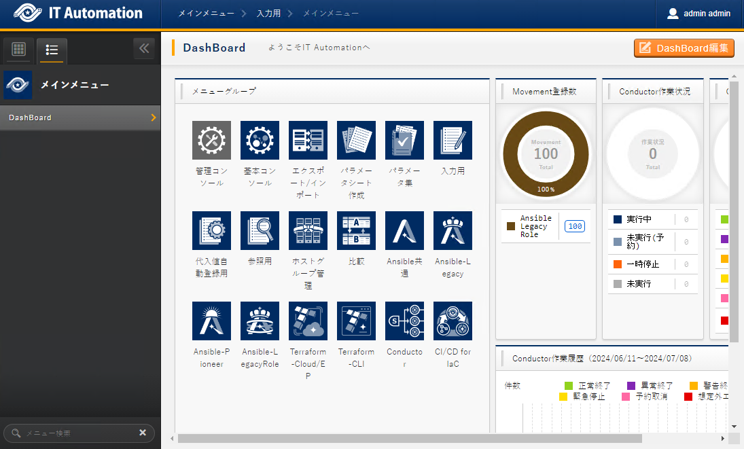This screenshot has width=744, height=449.
Task: Open the 参照用 reference icon
Action: 260,231
